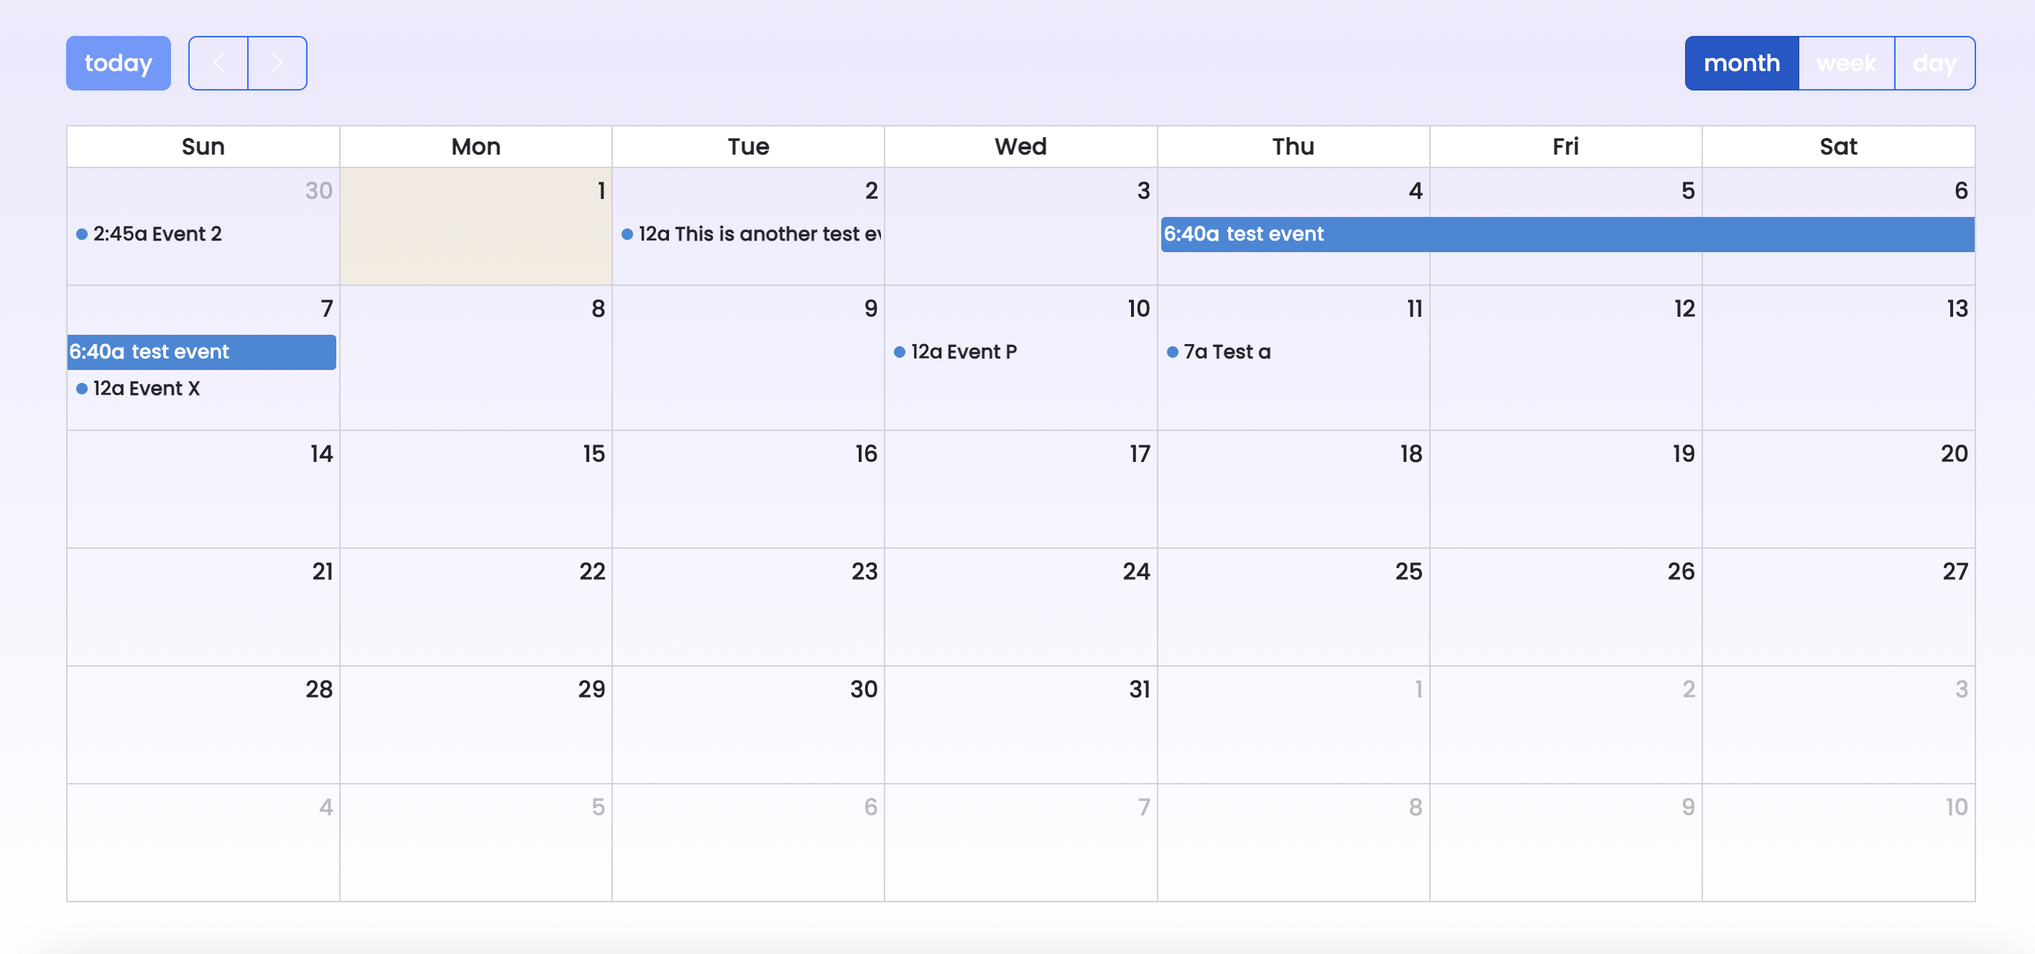Viewport: 2035px width, 954px height.
Task: Select day number 3 in first week
Action: click(1143, 191)
